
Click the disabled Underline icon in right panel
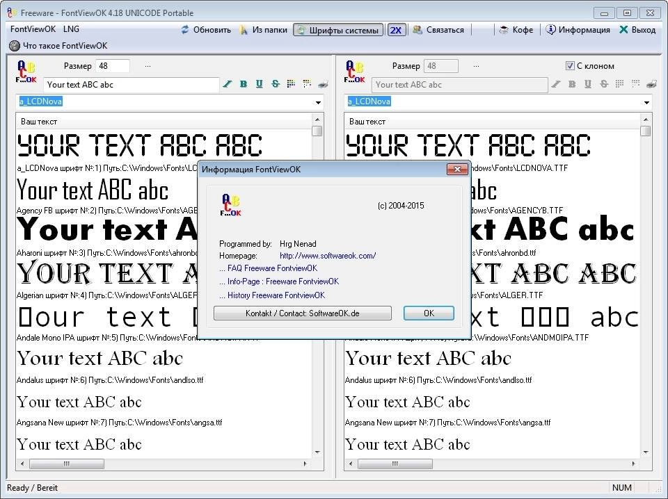coord(587,84)
